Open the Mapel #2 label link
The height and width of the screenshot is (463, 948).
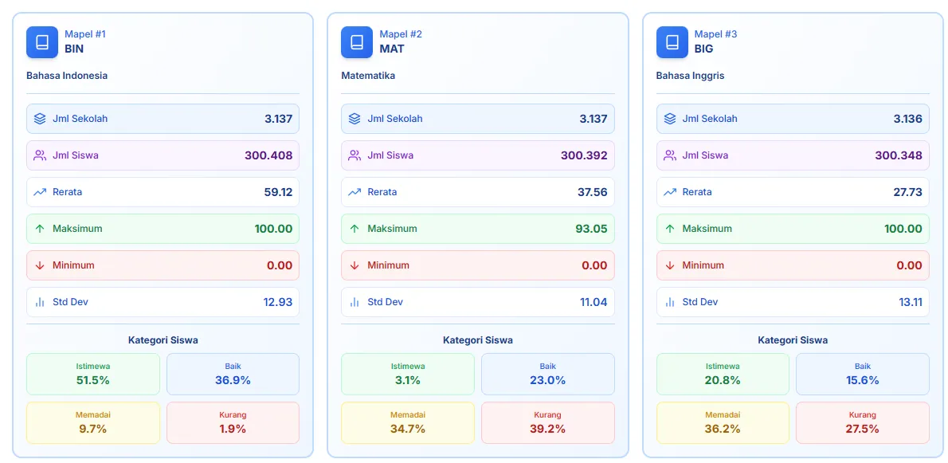[401, 34]
